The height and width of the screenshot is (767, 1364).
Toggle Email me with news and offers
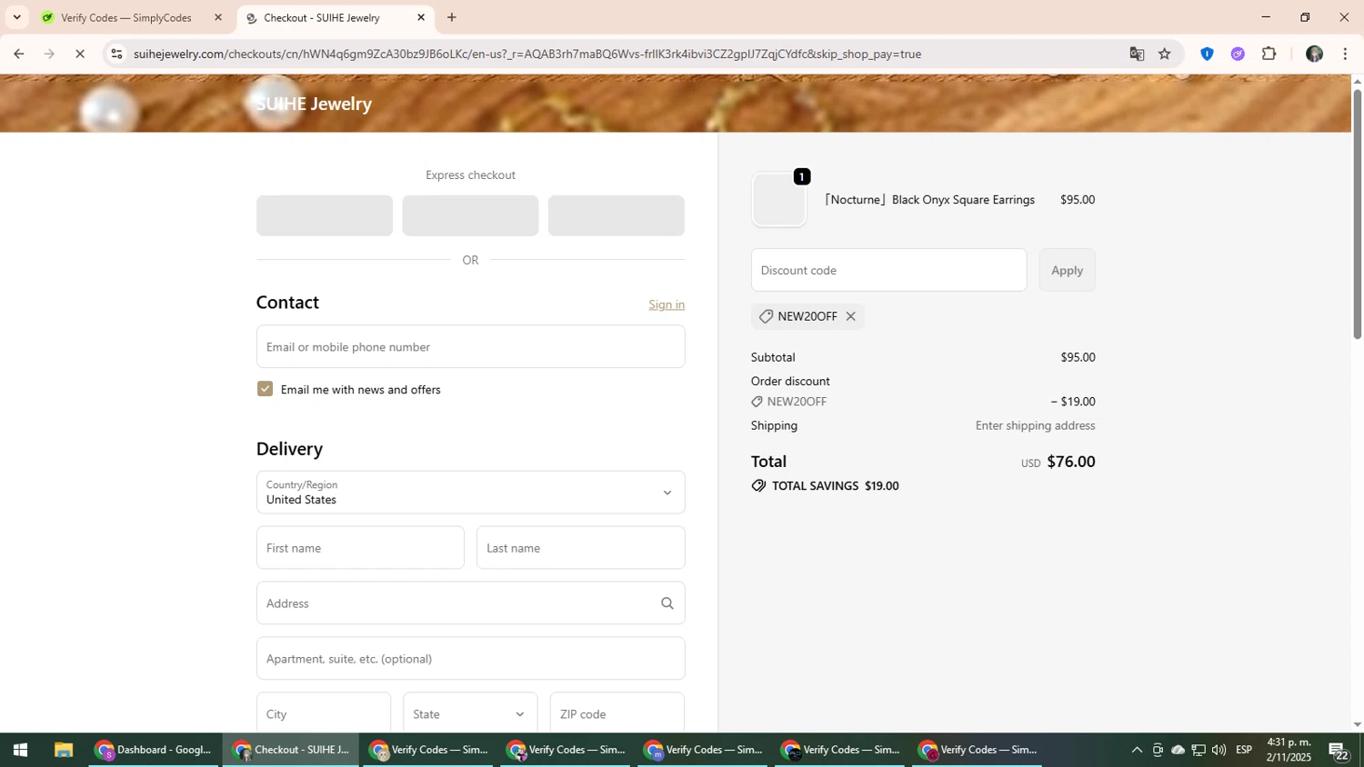(x=265, y=389)
